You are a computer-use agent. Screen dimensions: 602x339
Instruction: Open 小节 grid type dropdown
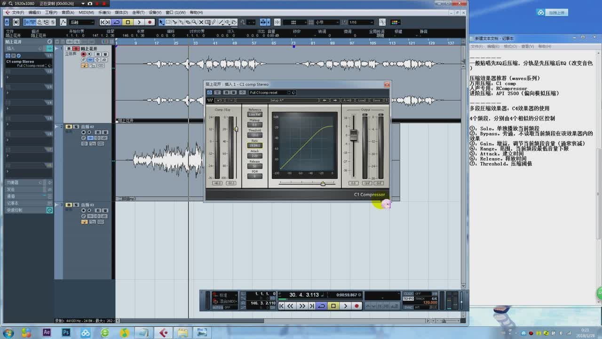click(x=327, y=22)
